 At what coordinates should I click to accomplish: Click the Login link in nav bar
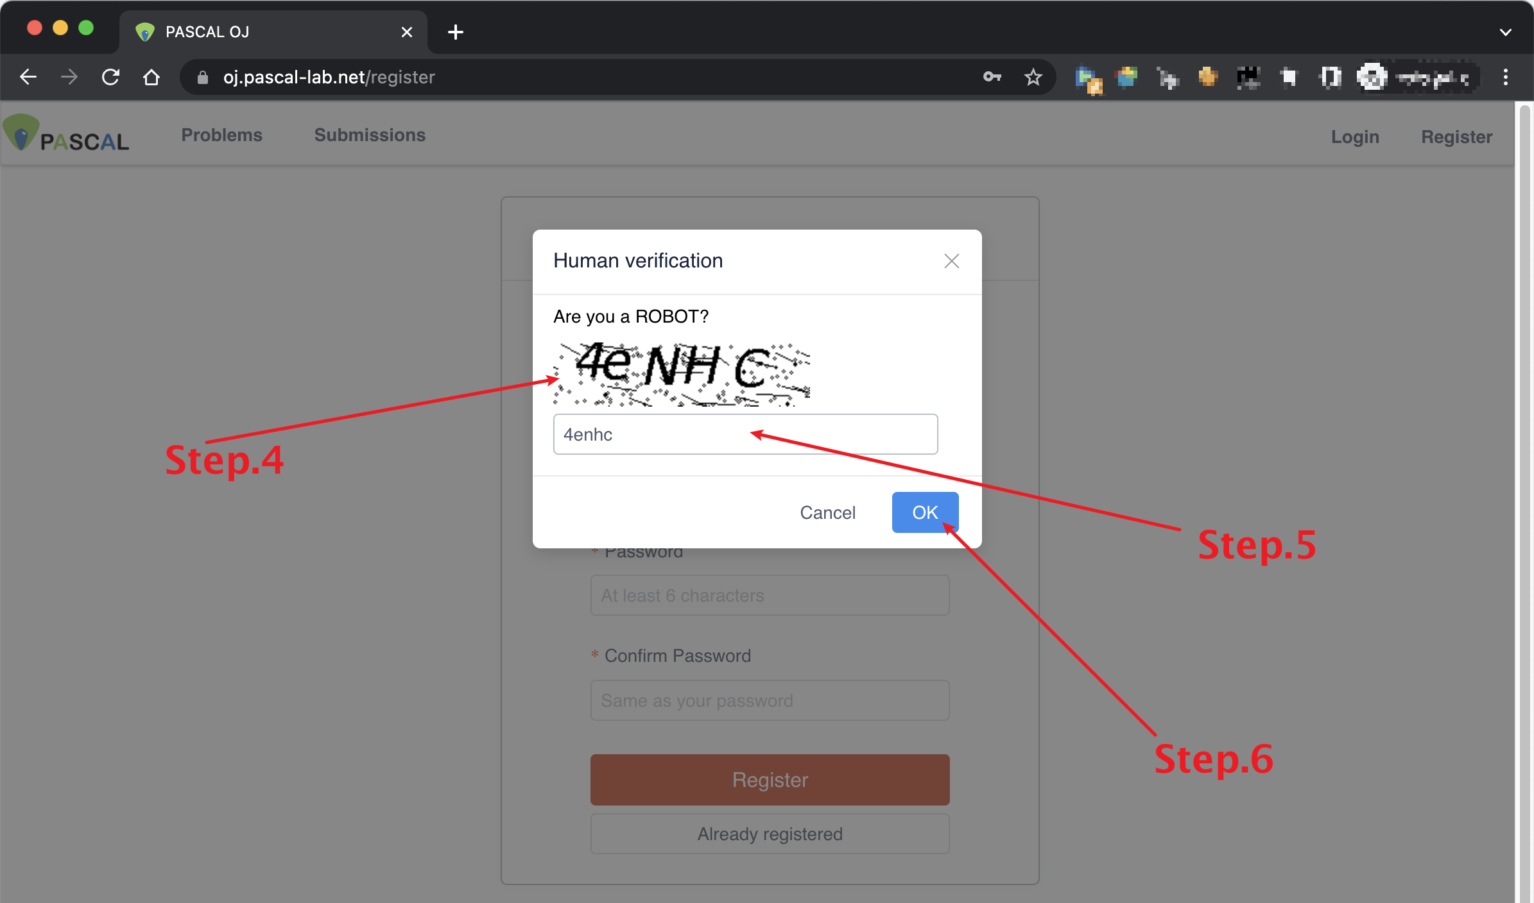pos(1353,135)
